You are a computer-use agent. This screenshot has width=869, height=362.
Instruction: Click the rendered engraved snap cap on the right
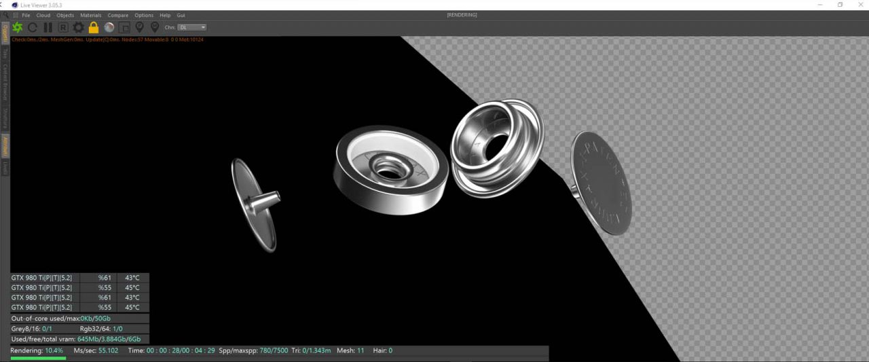[601, 183]
